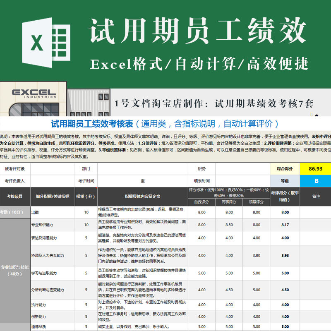Select the 道德品质 definition 诚实正直 cell
This screenshot has width=331, height=331.
coord(143,326)
